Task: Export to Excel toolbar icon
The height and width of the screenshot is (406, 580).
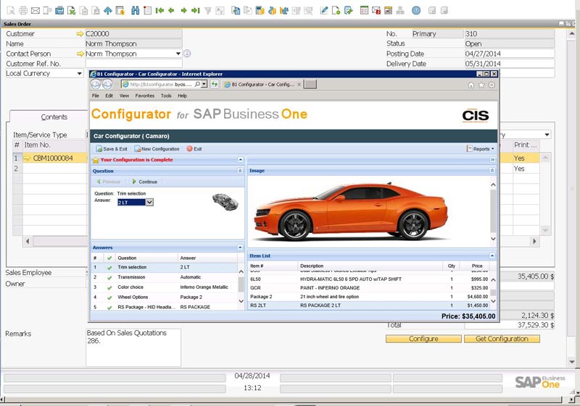Action: click(71, 10)
